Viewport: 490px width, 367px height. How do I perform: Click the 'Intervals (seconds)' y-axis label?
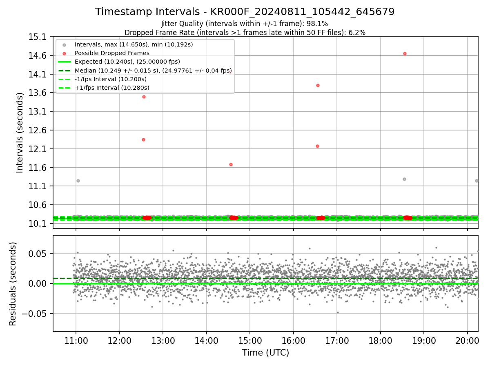click(20, 132)
